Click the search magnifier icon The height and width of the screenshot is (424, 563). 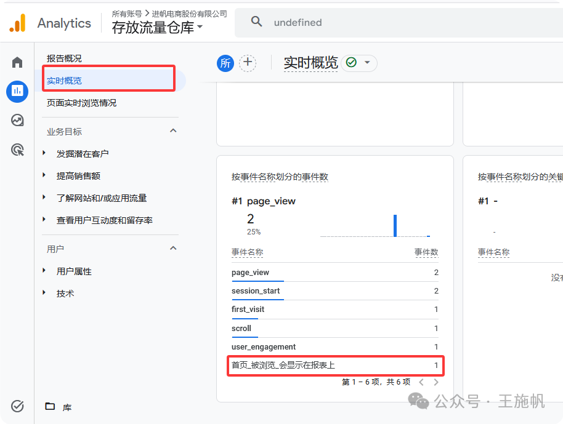[x=256, y=22]
